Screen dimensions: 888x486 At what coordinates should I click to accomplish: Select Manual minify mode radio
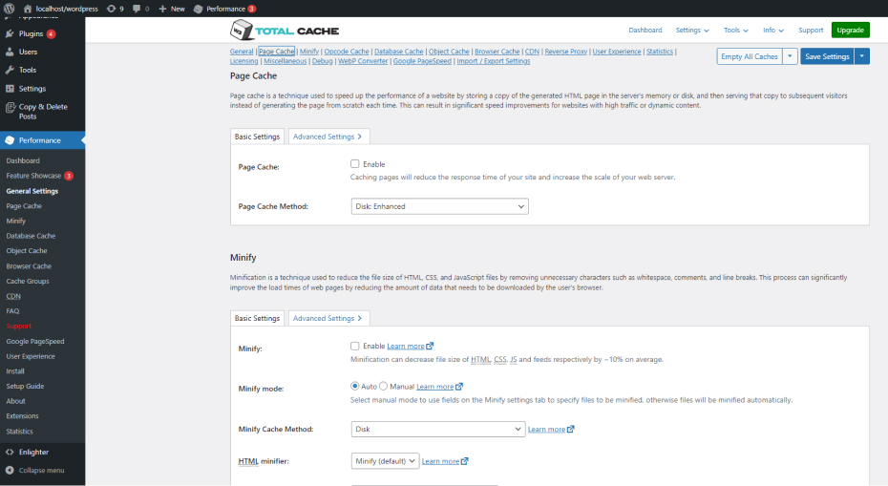(384, 386)
